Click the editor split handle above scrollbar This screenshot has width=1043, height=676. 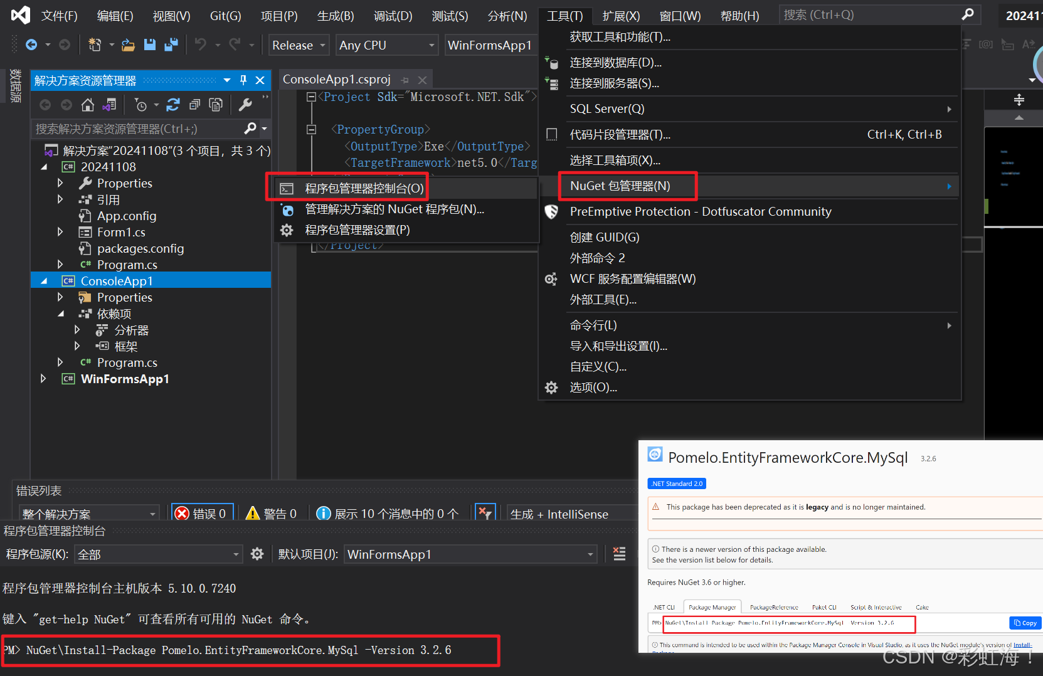pos(1019,100)
